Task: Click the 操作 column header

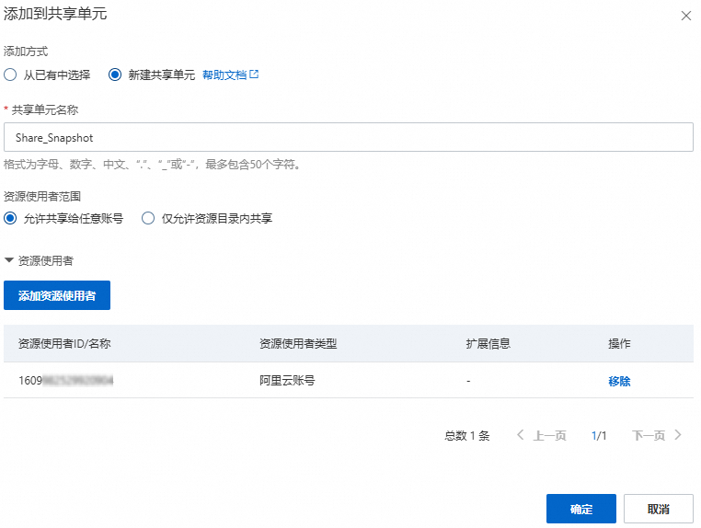Action: click(619, 343)
